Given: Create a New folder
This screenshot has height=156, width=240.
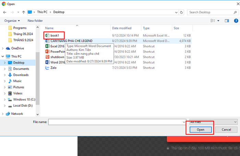Looking at the screenshot, I should point(35,21).
